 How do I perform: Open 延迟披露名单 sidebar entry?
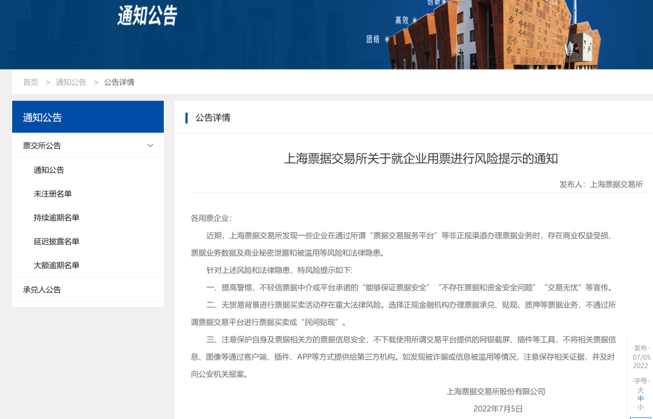[x=56, y=241]
